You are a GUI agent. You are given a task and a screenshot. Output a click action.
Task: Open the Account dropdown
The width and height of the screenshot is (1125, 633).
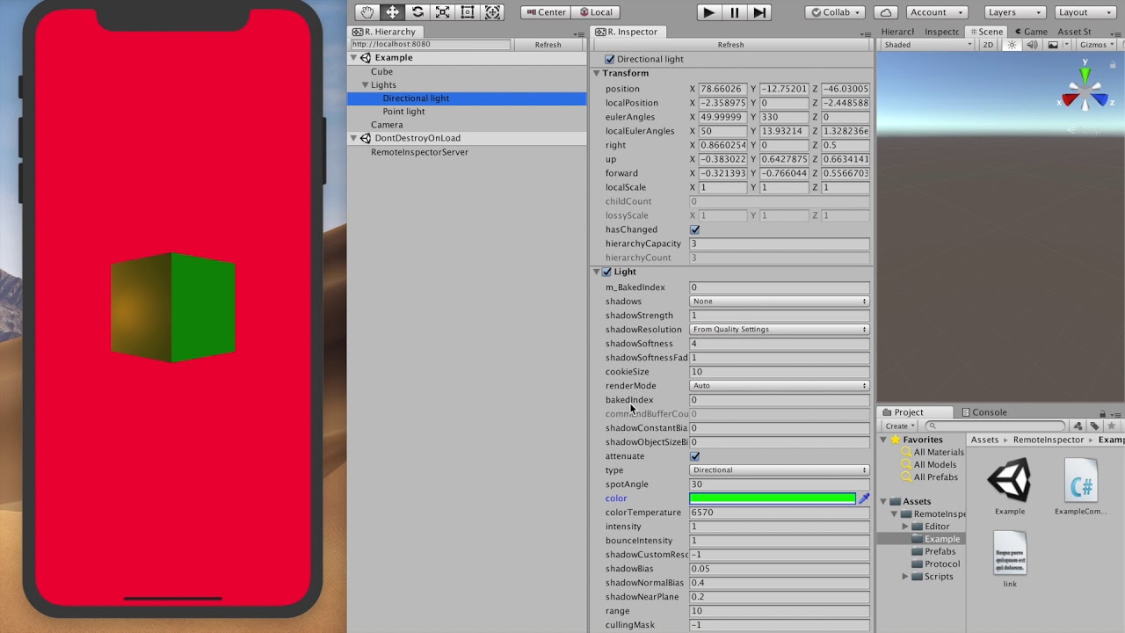click(935, 12)
